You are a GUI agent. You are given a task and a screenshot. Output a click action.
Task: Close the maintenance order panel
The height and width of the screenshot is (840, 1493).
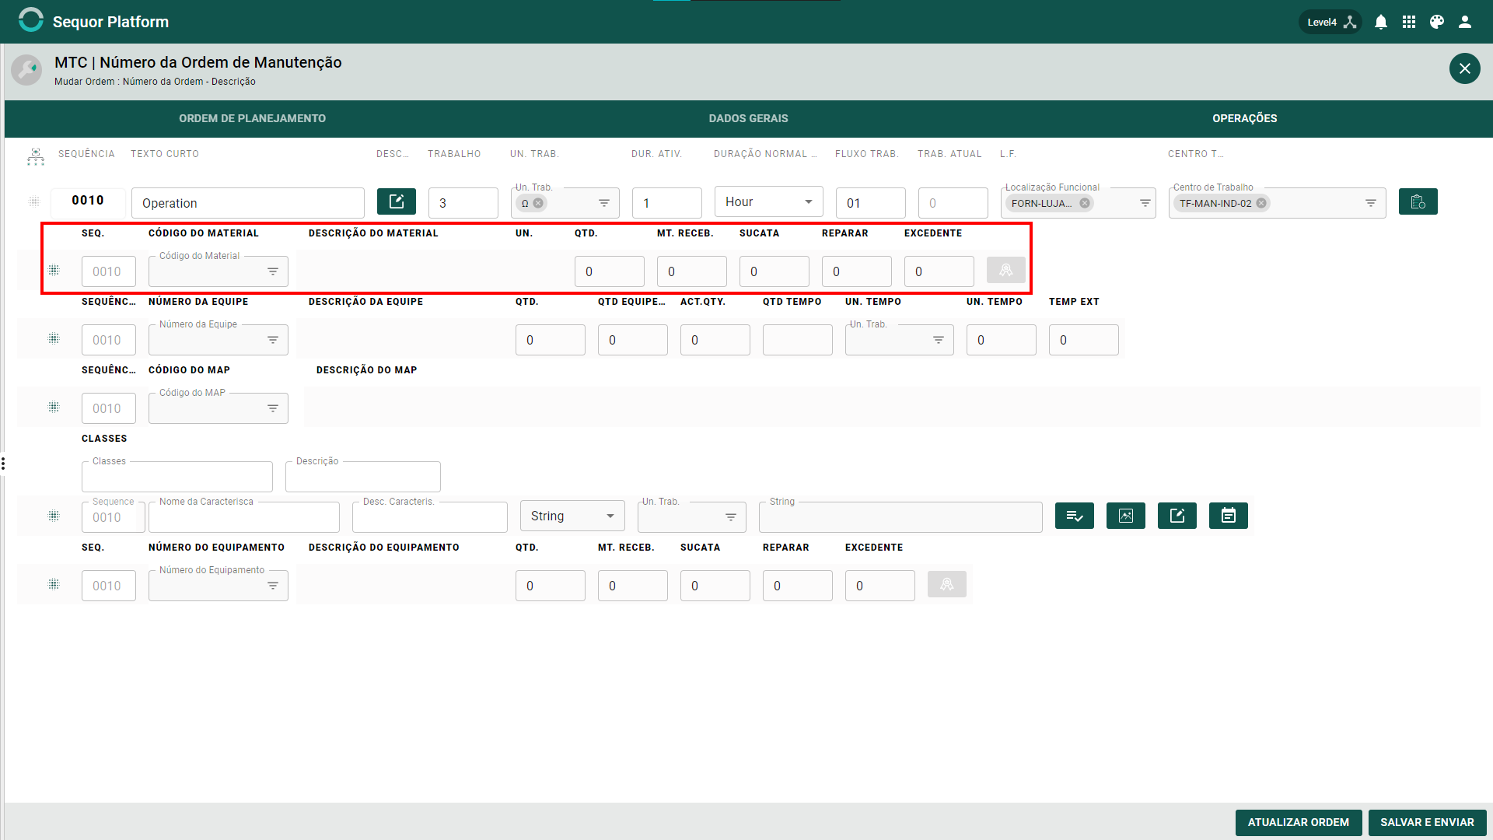(x=1464, y=68)
